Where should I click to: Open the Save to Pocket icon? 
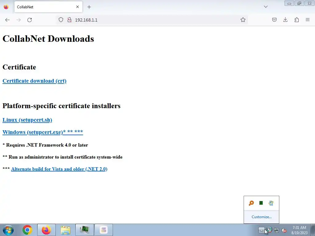274,20
